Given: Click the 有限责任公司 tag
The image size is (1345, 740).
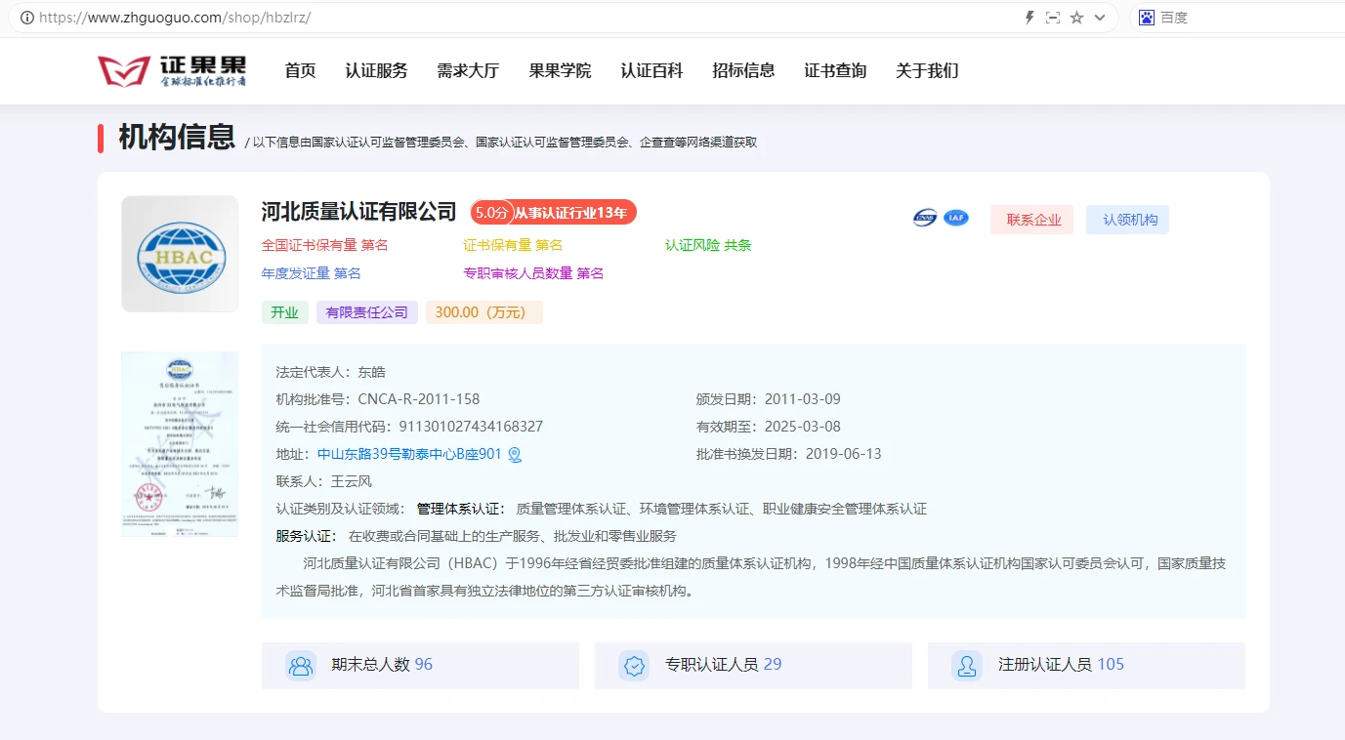Looking at the screenshot, I should pyautogui.click(x=367, y=312).
